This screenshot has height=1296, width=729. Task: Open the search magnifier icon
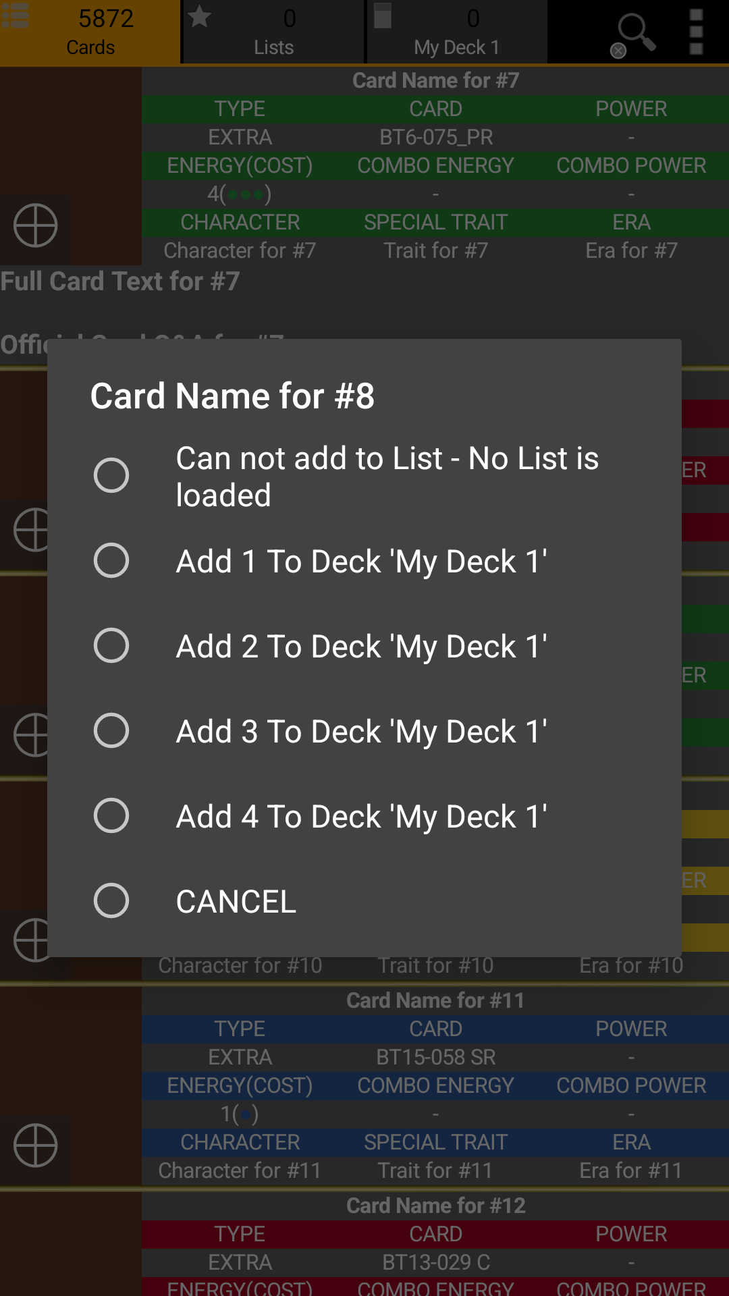click(x=636, y=31)
